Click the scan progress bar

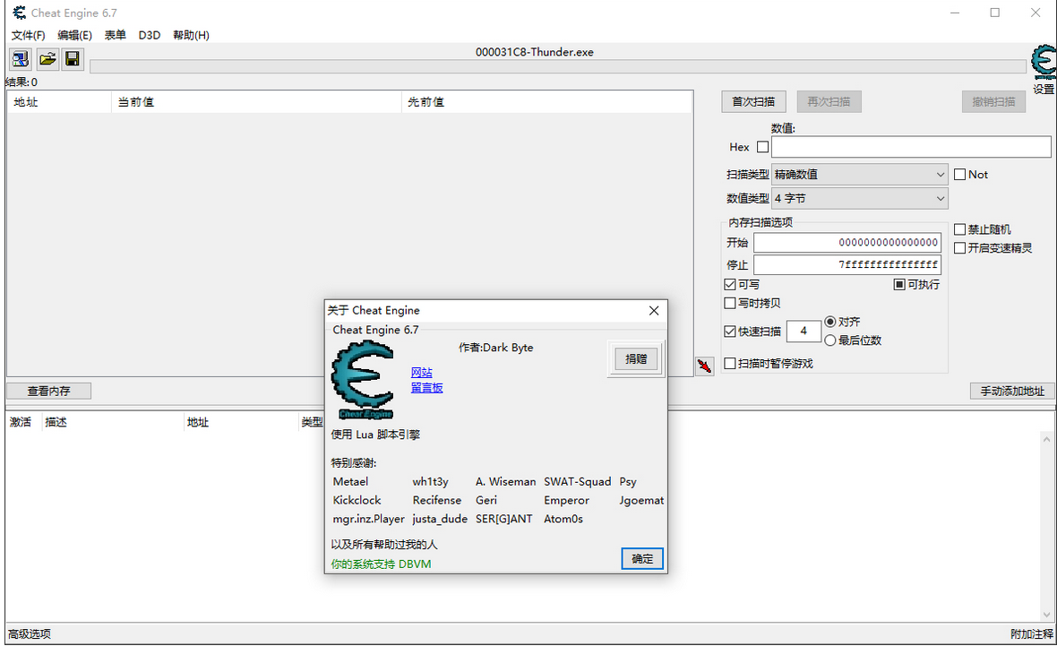point(558,66)
